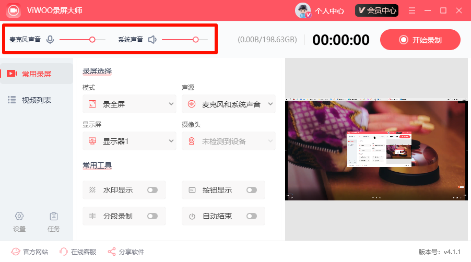Click 分享软件 share software link
471x262 pixels.
coord(126,252)
